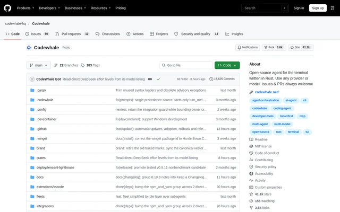This screenshot has height=212, width=340.
Task: Click the agent-orchestration topic tag
Action: click(266, 100)
